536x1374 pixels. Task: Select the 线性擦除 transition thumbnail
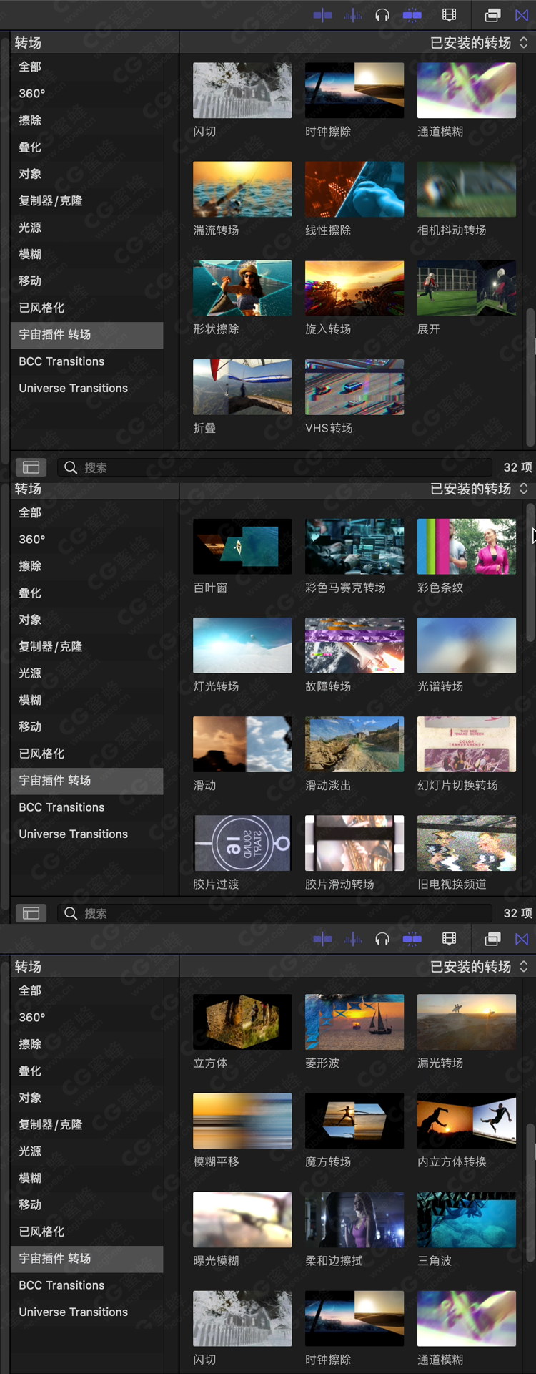click(354, 189)
